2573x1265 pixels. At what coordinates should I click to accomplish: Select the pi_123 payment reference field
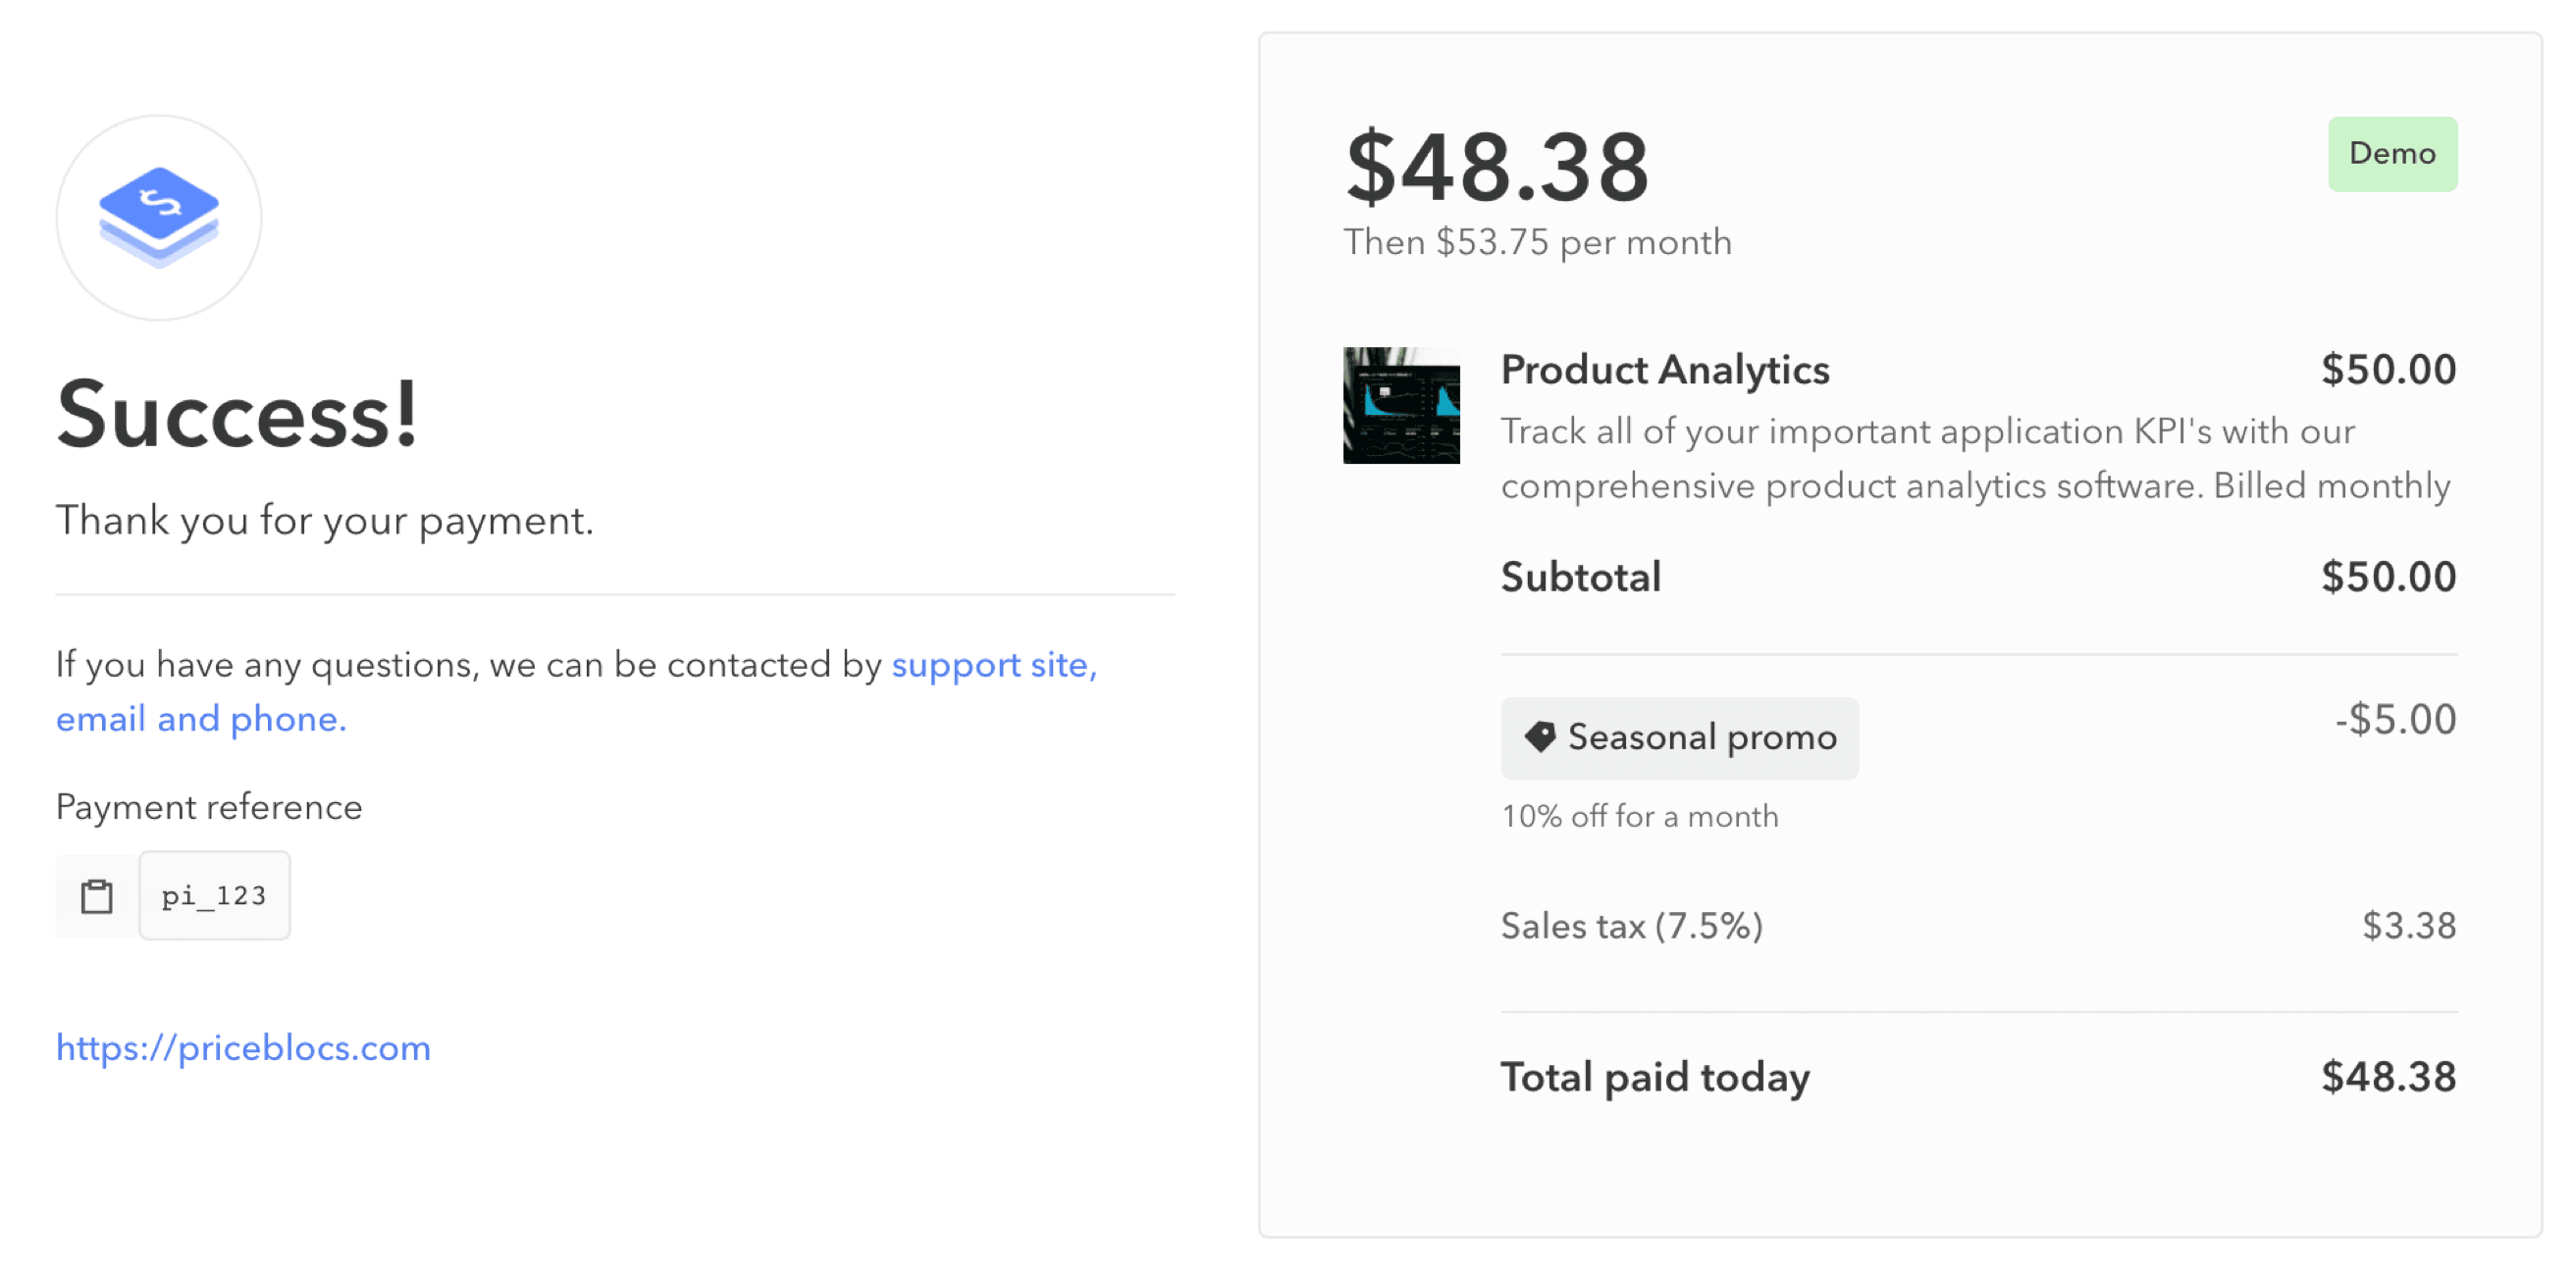click(214, 894)
